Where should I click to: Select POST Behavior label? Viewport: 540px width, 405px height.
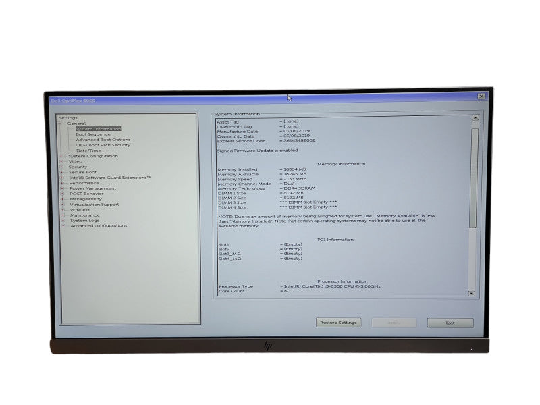point(86,194)
